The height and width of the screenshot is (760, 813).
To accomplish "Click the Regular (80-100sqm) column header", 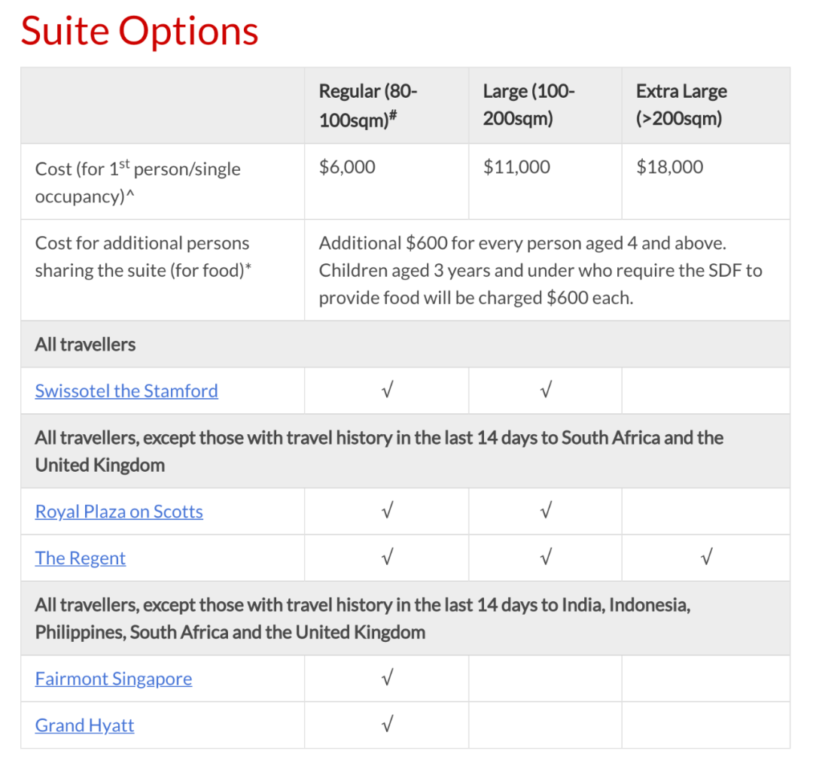I will [x=369, y=105].
